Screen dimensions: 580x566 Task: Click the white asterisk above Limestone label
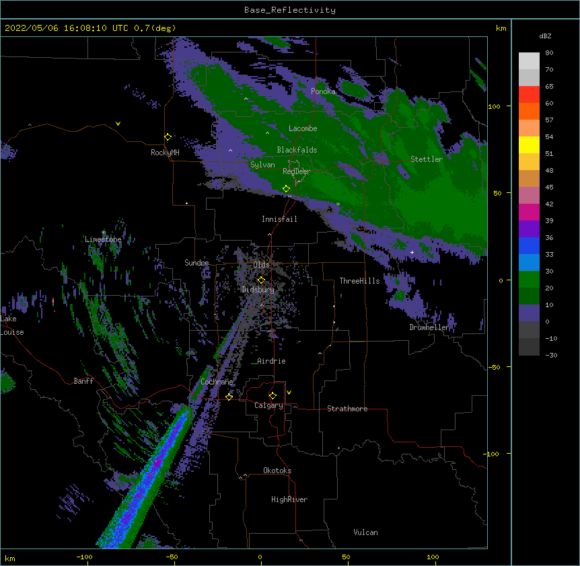point(104,233)
